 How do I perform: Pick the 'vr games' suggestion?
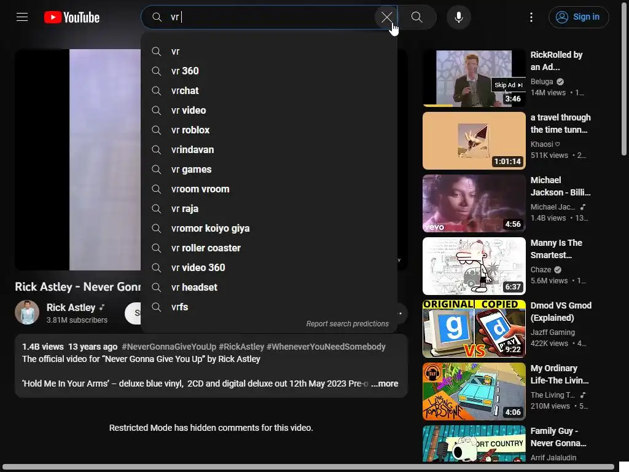coord(269,170)
